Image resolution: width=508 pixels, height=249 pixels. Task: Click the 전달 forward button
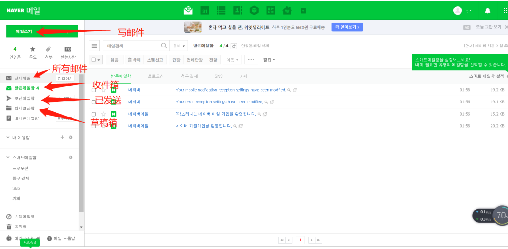pos(213,60)
